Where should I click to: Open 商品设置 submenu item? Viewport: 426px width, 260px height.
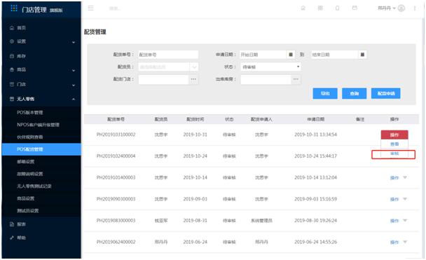[x=41, y=198]
